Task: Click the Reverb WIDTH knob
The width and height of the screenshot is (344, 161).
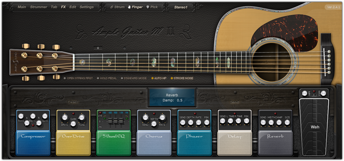Action: point(271,123)
